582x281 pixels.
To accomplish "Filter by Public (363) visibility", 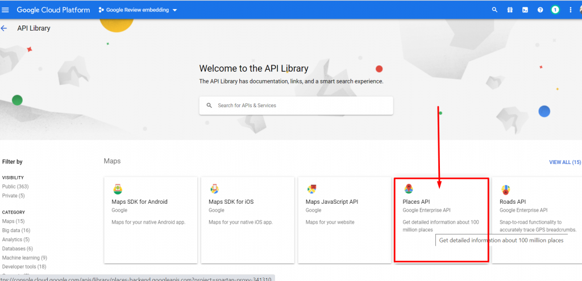I will click(15, 186).
